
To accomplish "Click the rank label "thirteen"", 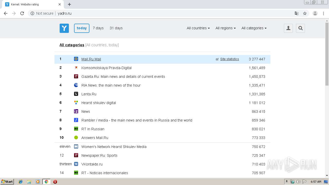I will click(x=66, y=164).
